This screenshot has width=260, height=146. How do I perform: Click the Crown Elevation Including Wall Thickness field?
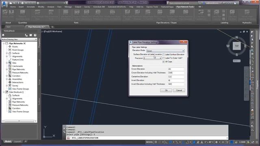[176, 73]
